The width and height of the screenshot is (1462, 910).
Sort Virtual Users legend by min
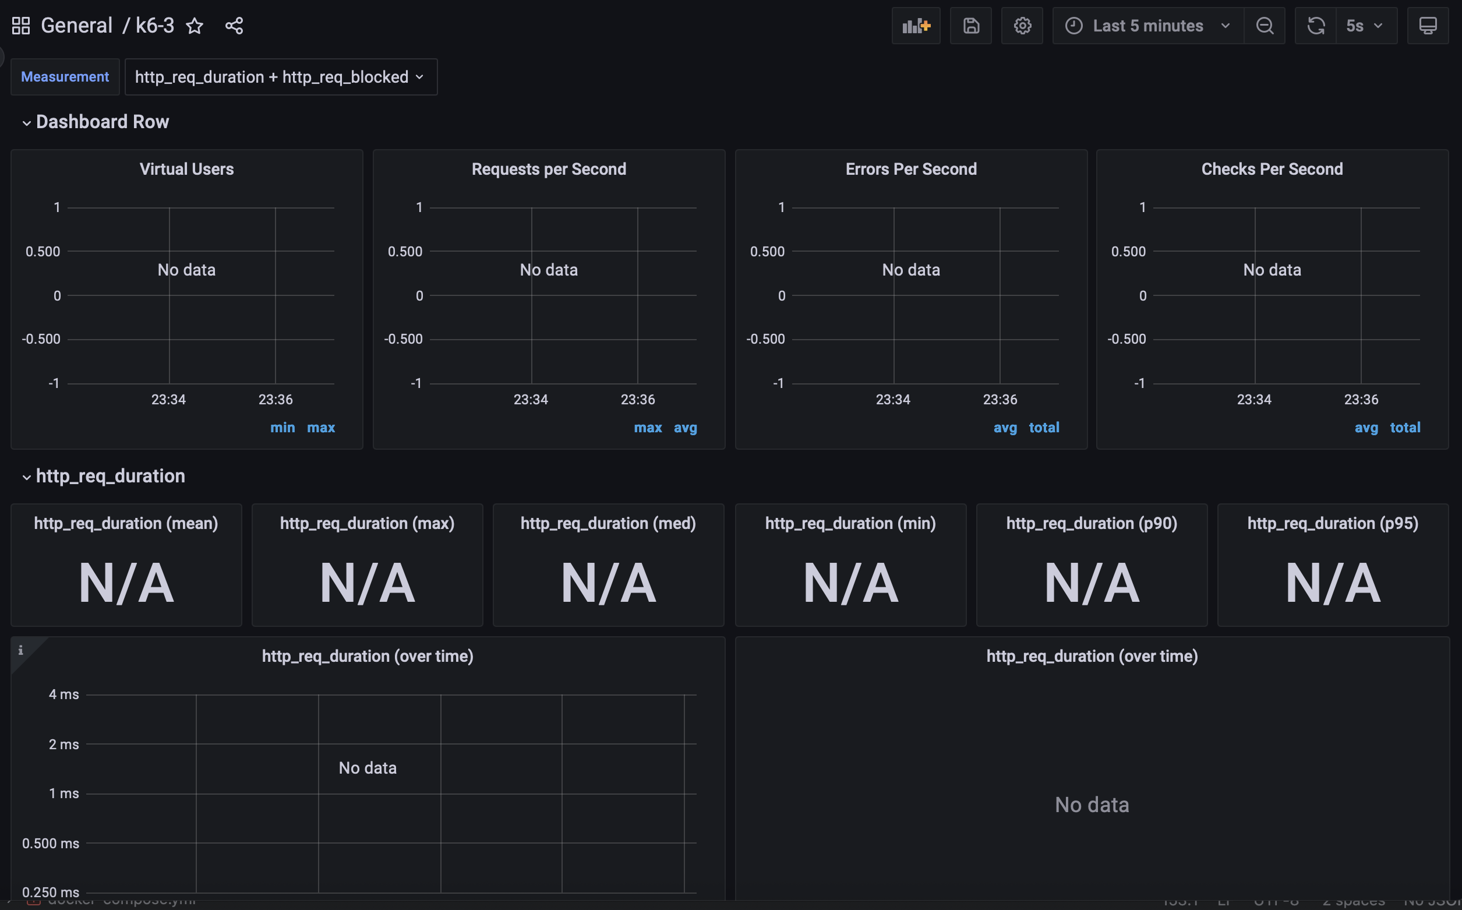tap(282, 428)
